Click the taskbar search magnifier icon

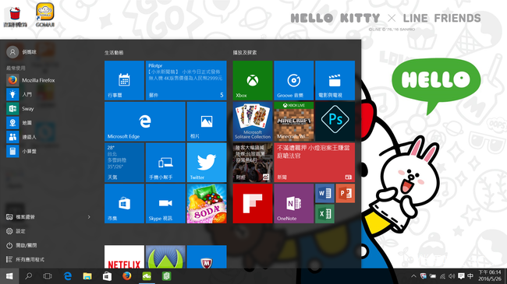(x=28, y=276)
